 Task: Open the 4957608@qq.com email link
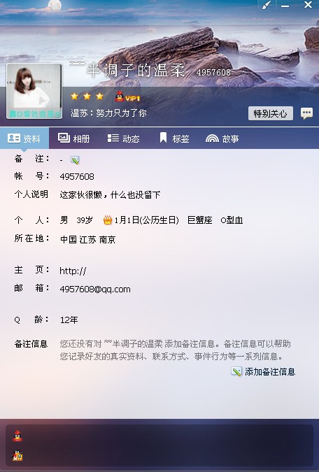(x=95, y=289)
